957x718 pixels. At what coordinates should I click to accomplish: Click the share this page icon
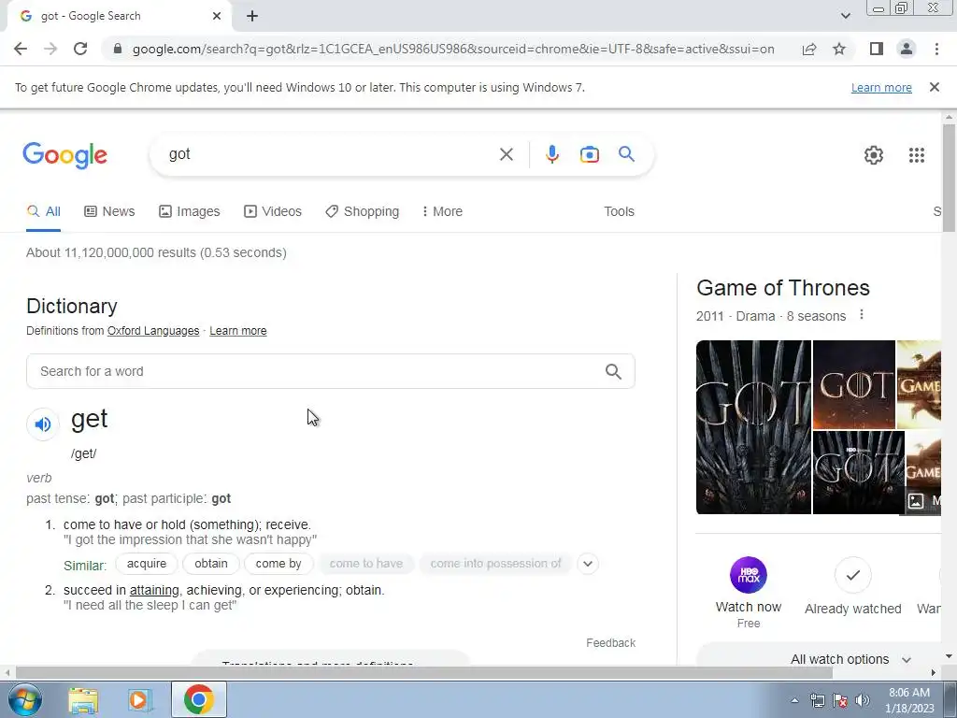pyautogui.click(x=809, y=49)
